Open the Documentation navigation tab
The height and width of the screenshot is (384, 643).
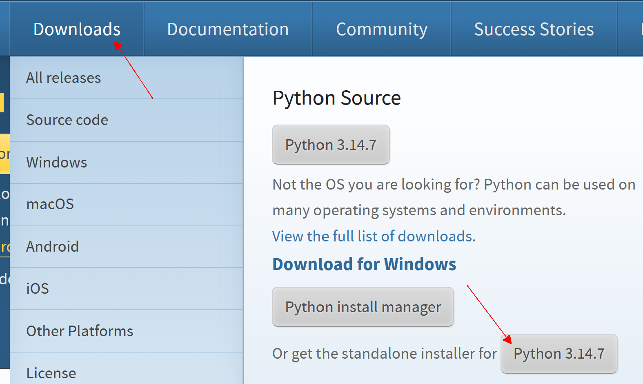(228, 29)
